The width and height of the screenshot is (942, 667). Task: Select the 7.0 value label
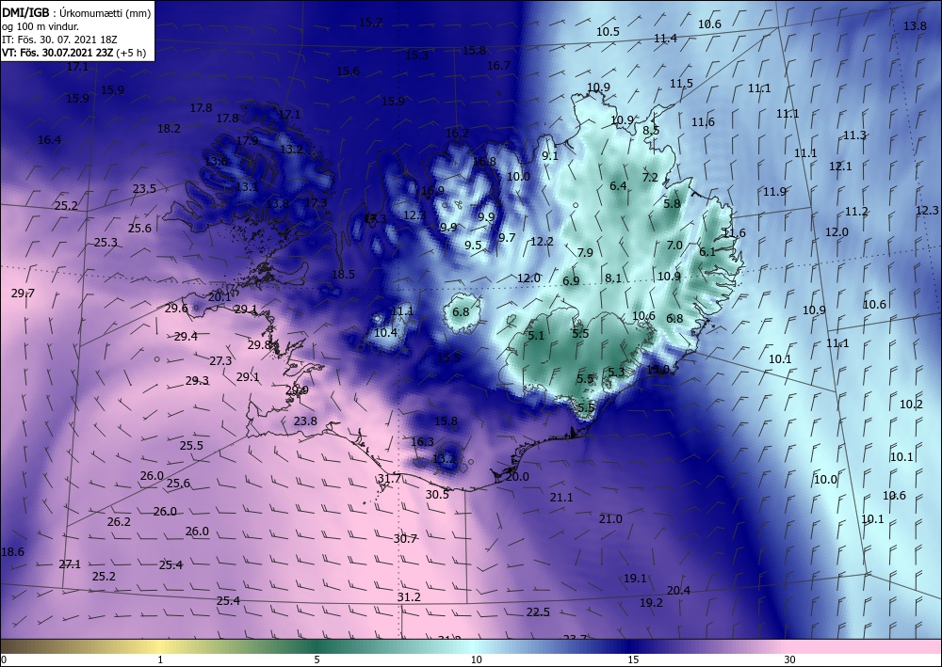click(x=674, y=245)
